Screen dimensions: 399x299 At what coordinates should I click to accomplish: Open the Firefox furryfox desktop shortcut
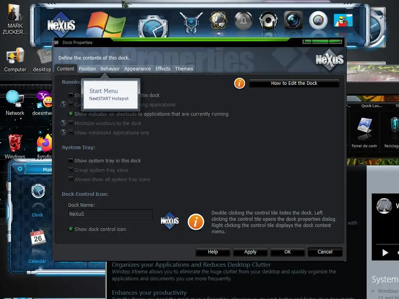point(44,146)
